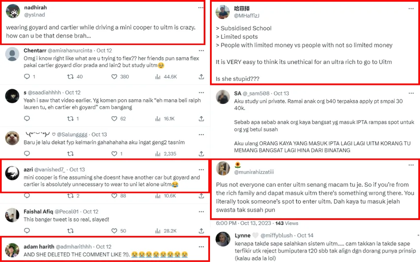This screenshot has height=262, width=420.
Task: Open more options on nadhirah's tweet
Action: click(x=201, y=8)
